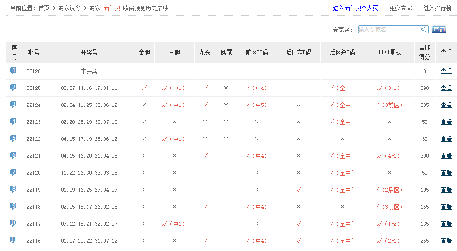457x251 pixels.
Task: View details for period 22121
Action: pyautogui.click(x=446, y=156)
